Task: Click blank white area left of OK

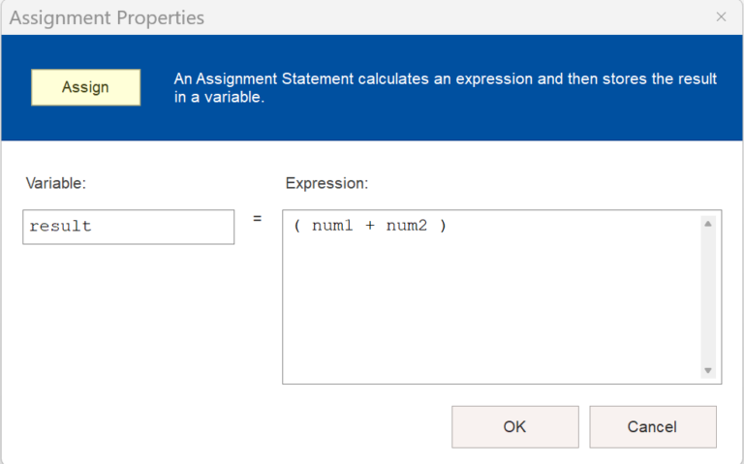Action: pos(242,426)
